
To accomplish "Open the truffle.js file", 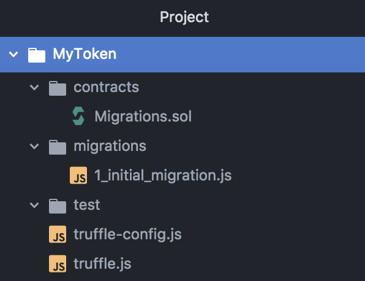I will [102, 264].
